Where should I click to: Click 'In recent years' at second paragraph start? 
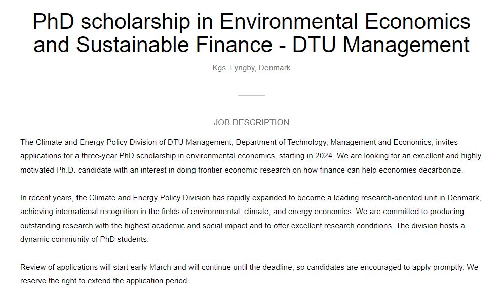[x=47, y=198]
